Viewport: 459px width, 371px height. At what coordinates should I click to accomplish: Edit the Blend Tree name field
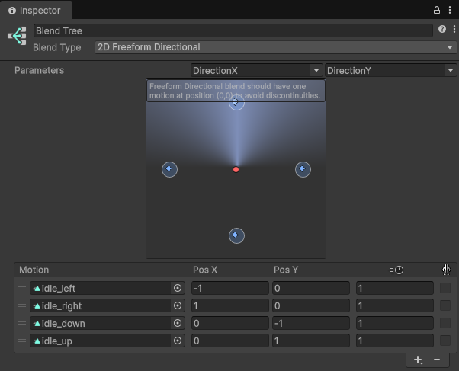point(233,30)
